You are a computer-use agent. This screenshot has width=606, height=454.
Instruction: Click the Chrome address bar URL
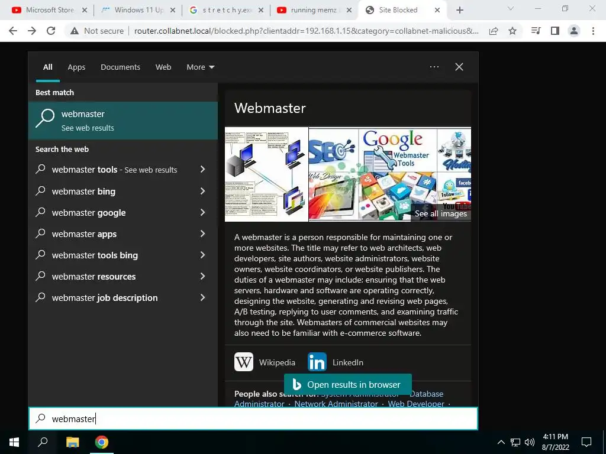(x=306, y=31)
